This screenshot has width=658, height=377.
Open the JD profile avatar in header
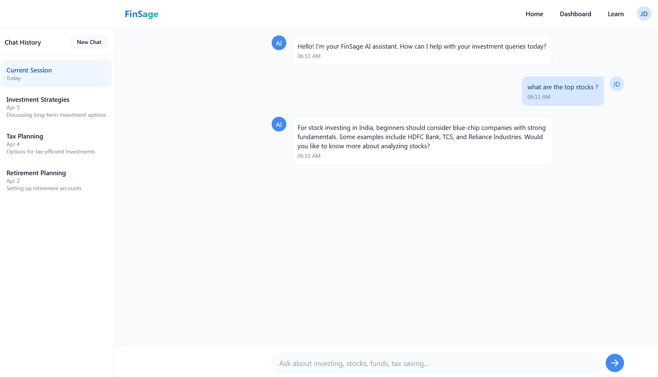pyautogui.click(x=644, y=14)
